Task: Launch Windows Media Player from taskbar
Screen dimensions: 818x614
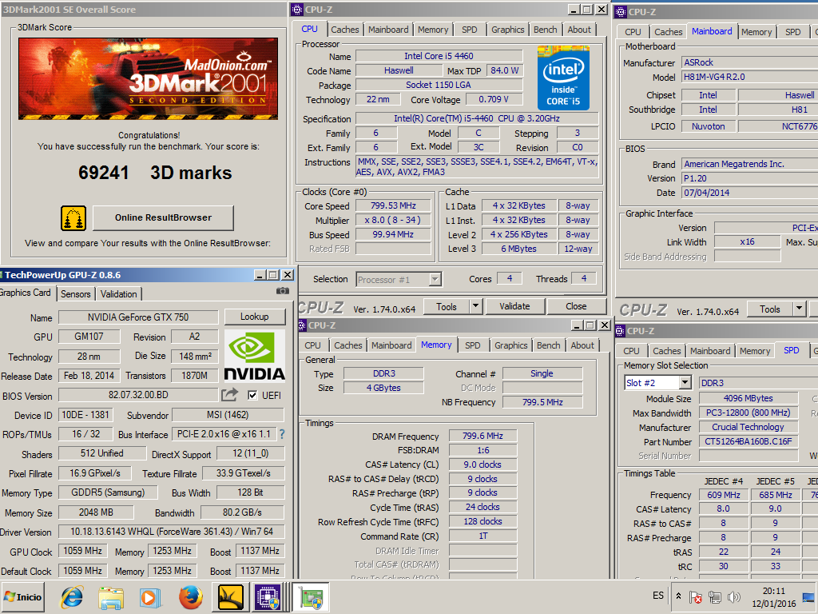Action: tap(149, 597)
